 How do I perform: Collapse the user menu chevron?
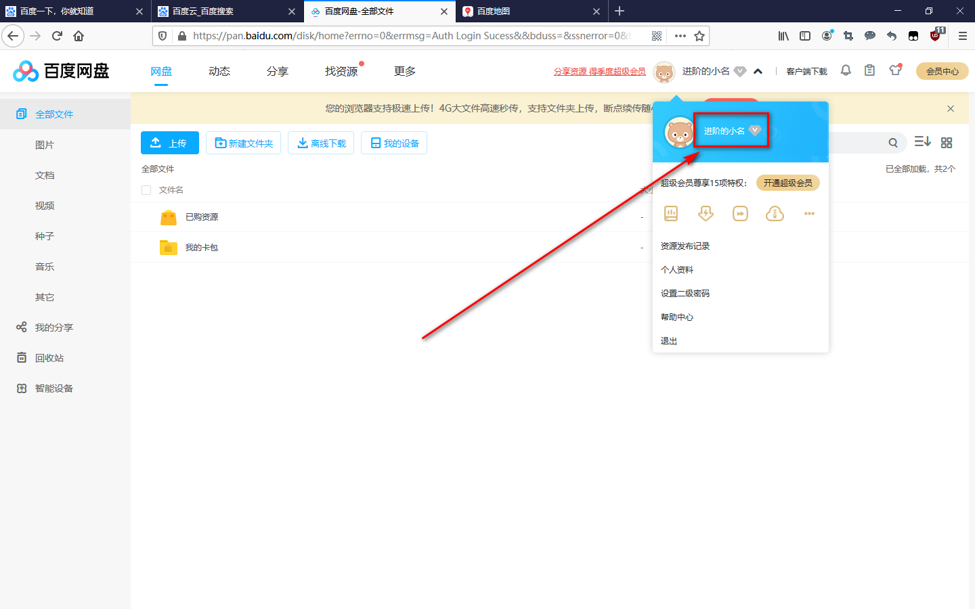pos(758,71)
